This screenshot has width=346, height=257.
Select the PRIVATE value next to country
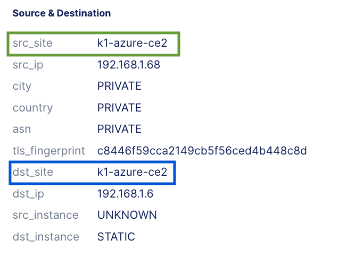(119, 108)
